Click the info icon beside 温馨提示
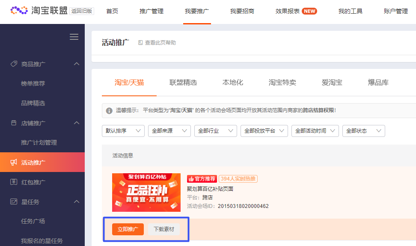The image size is (416, 246). click(x=109, y=110)
